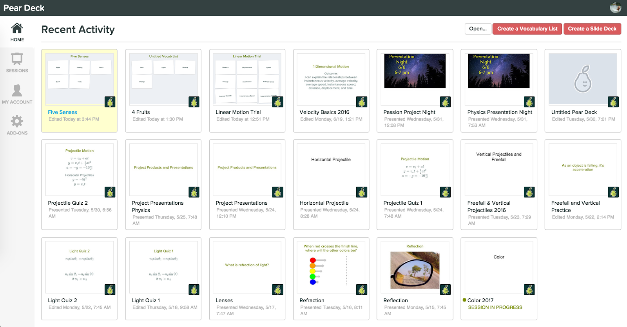
Task: Click the Open... button
Action: 478,29
